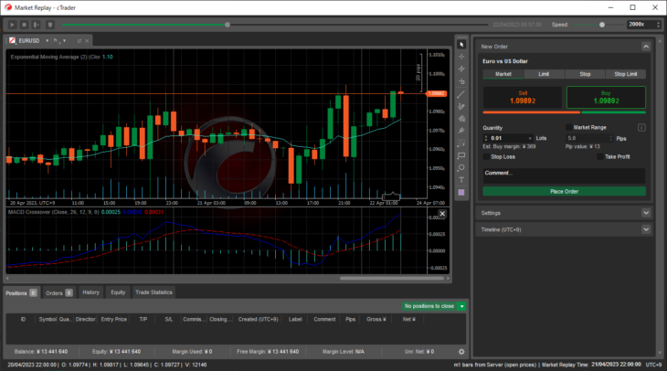Select the ellipse shape tool

(x=461, y=167)
